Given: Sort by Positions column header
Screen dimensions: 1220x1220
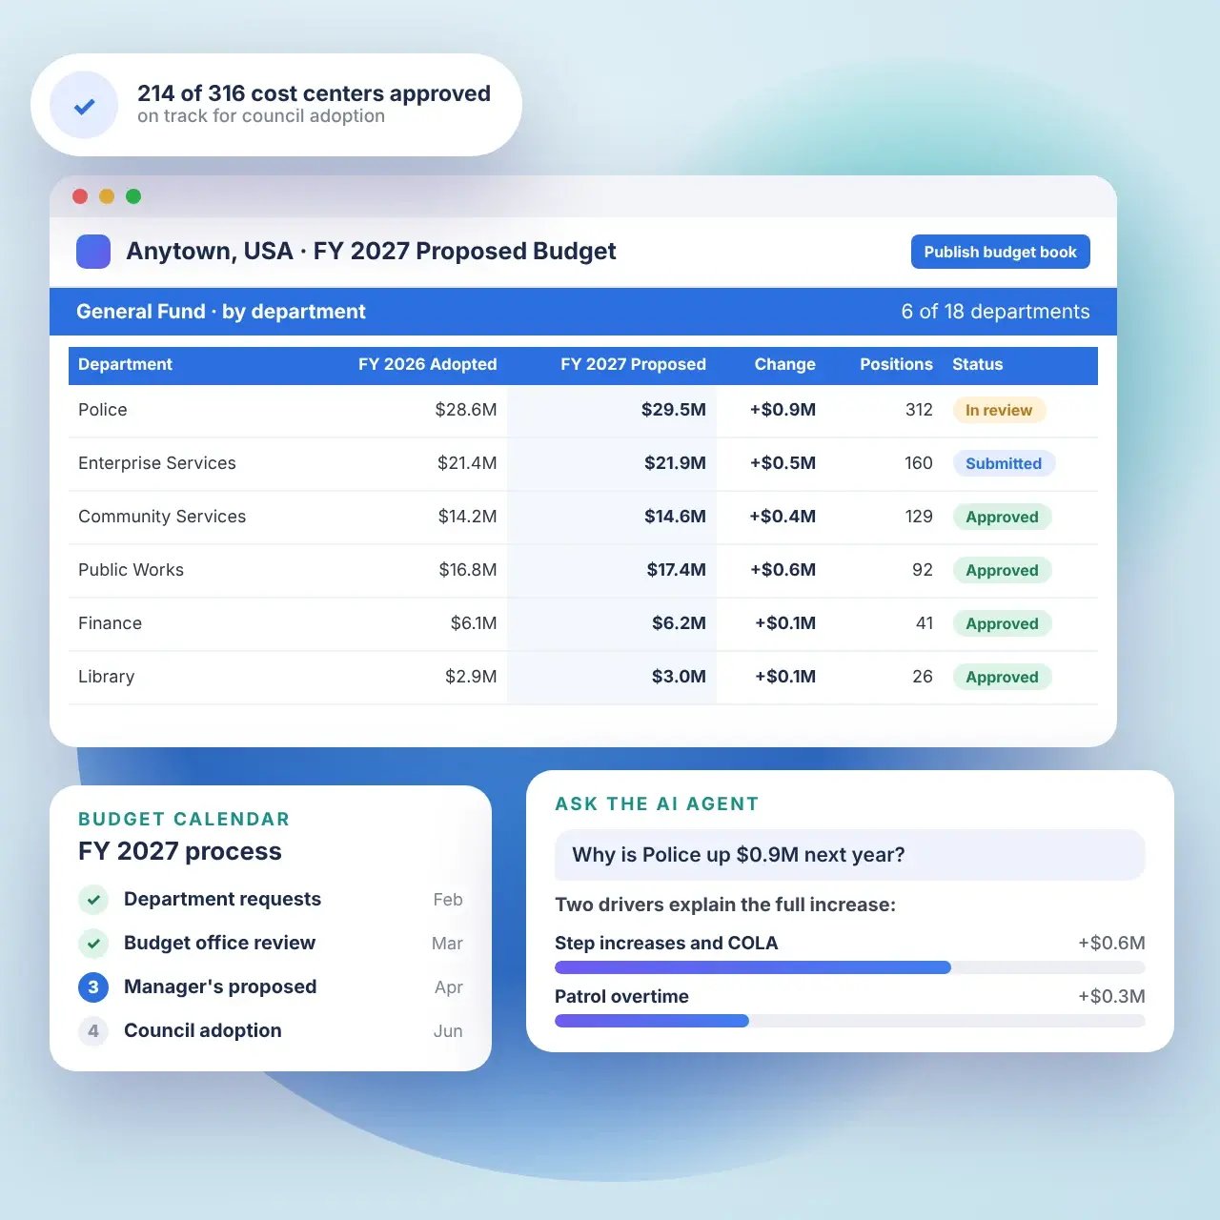Looking at the screenshot, I should pyautogui.click(x=896, y=364).
